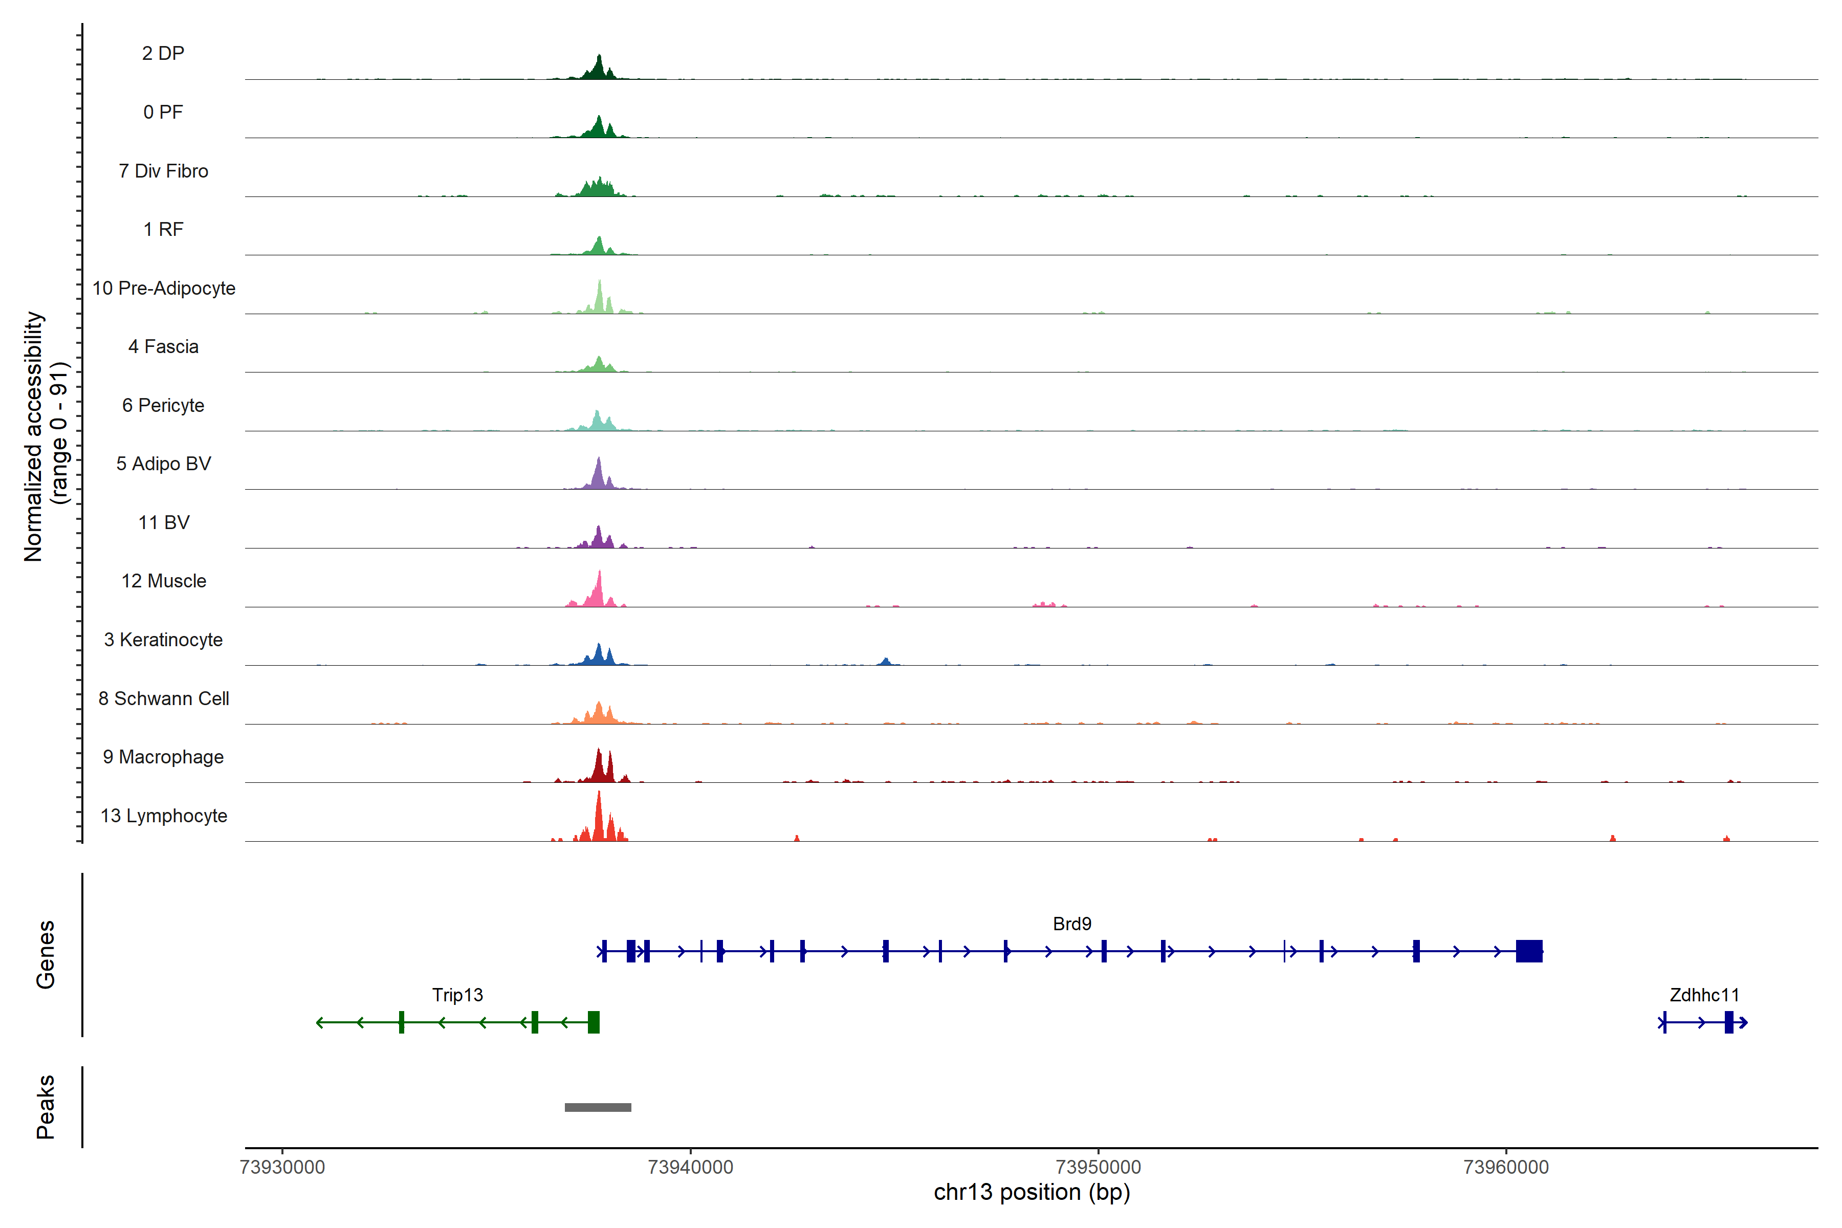The width and height of the screenshot is (1842, 1228).
Task: Click the 5 Adipo BV purple peak
Action: coord(599,476)
